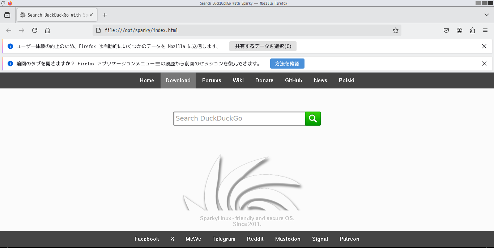
Task: Open the GitHub nav item
Action: 294,81
